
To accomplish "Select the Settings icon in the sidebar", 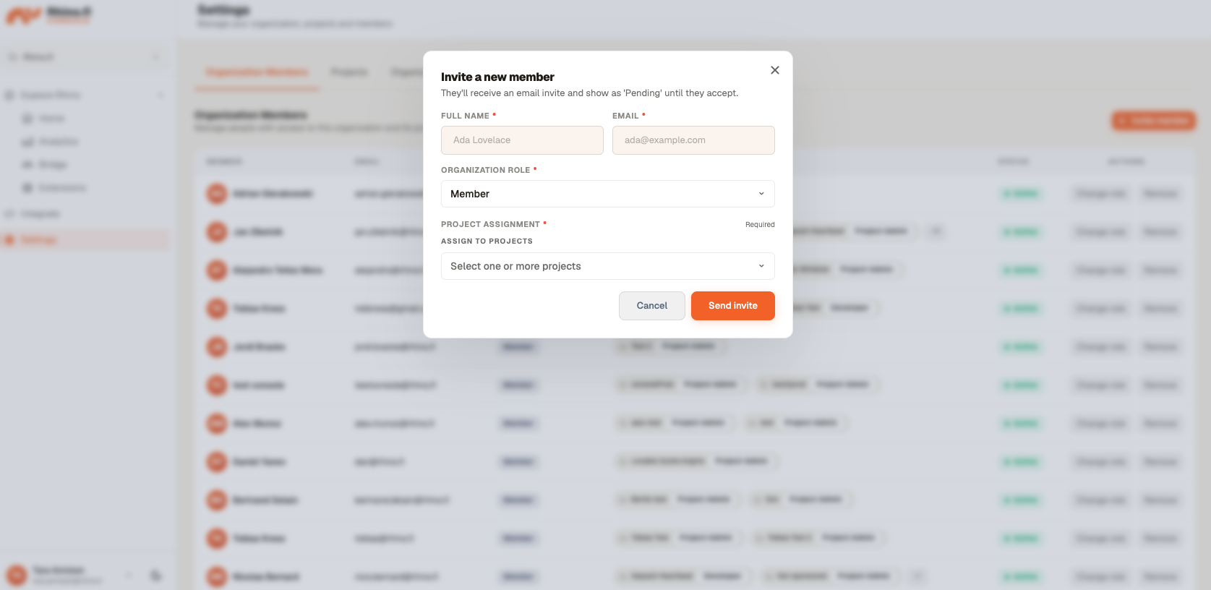I will point(9,240).
